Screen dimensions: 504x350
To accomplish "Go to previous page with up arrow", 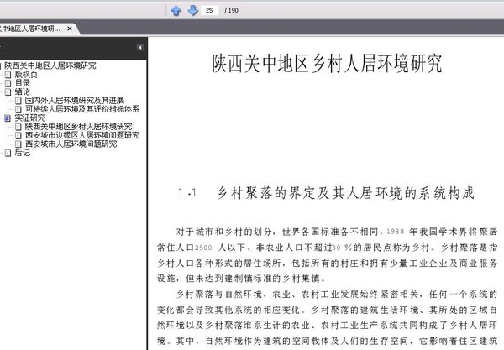I will click(176, 11).
